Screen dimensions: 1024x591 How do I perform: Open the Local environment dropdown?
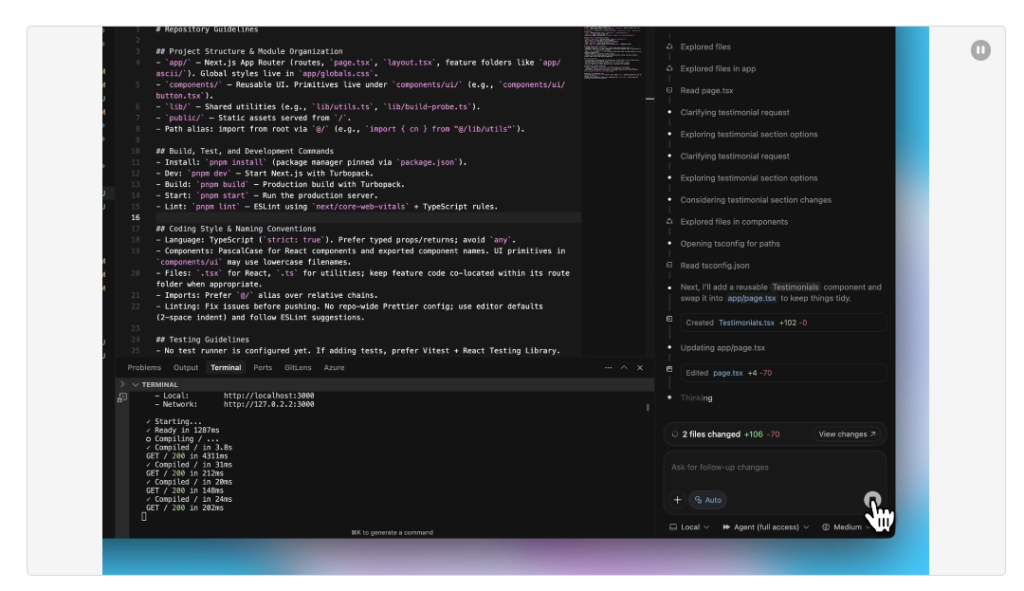pyautogui.click(x=689, y=527)
